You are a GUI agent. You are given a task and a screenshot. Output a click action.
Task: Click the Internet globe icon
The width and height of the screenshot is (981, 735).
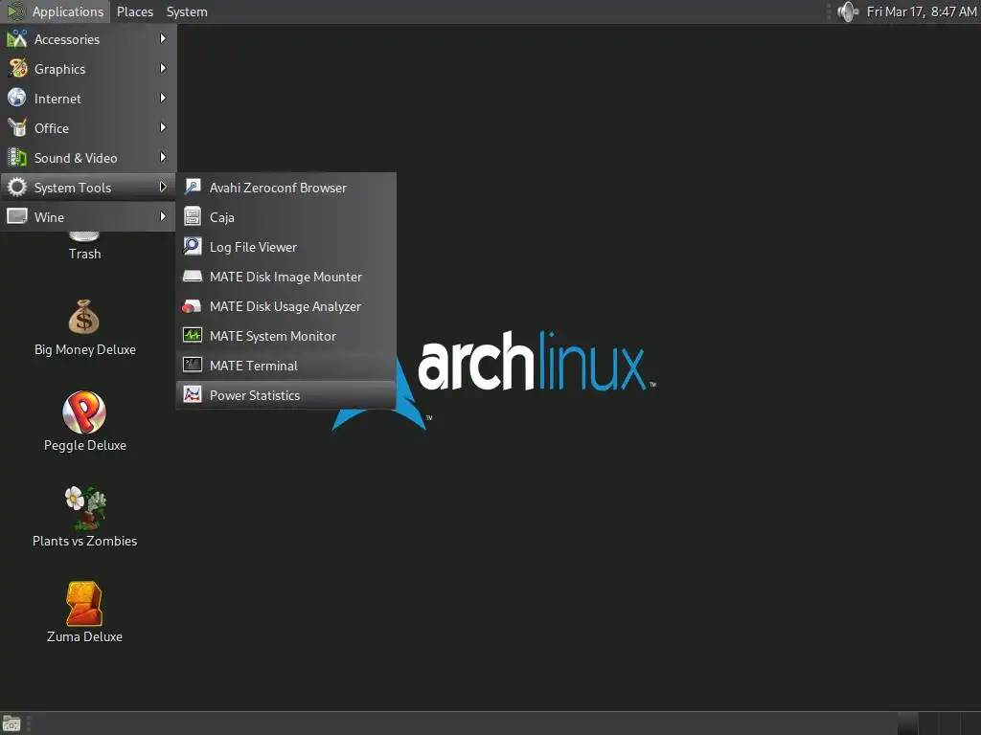tap(17, 98)
